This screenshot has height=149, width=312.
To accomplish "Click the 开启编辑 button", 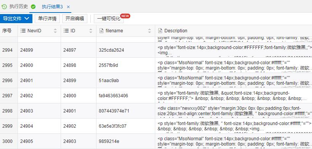I will click(x=75, y=19).
